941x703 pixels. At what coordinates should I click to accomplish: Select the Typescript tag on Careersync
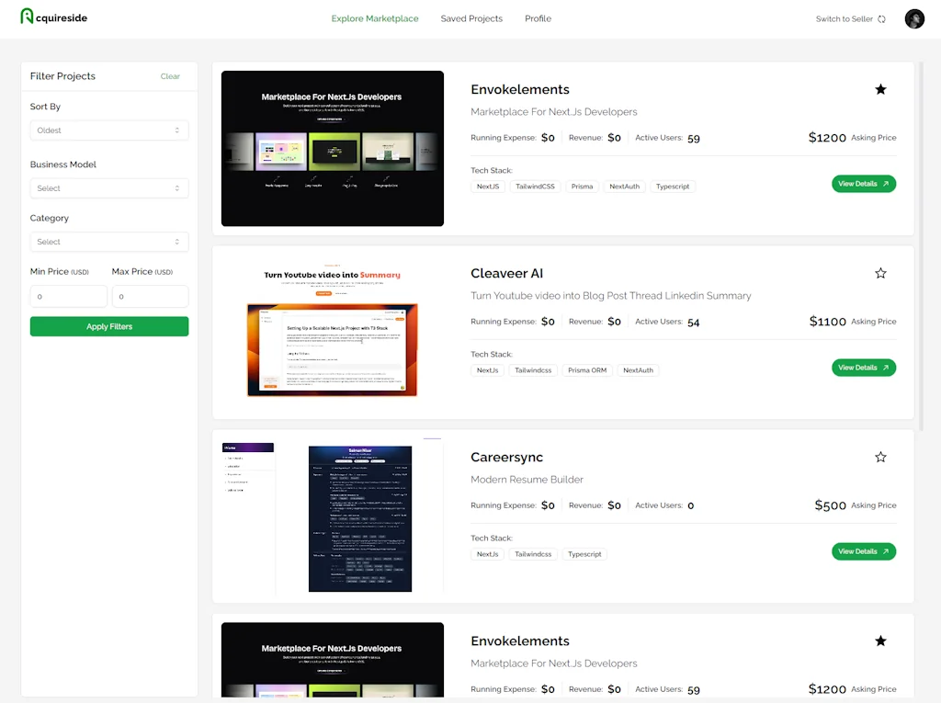[x=584, y=553]
